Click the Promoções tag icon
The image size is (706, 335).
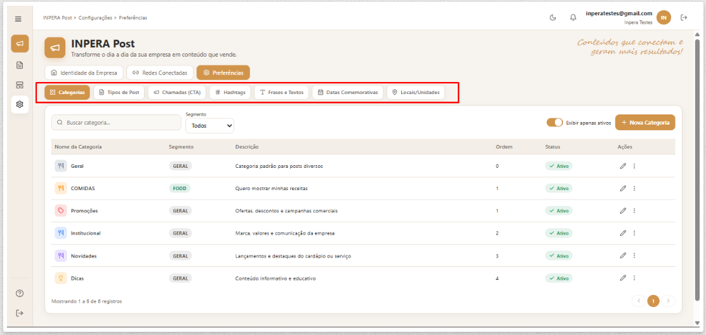61,210
